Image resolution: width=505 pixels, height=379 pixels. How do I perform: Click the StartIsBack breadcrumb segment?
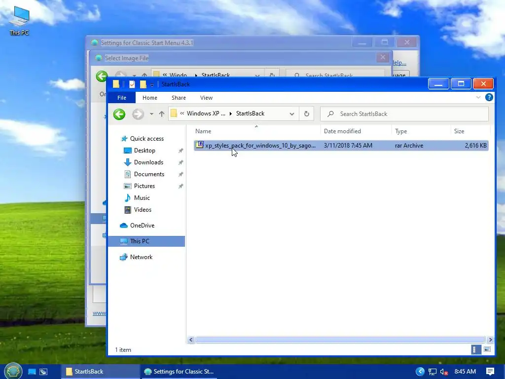(x=250, y=114)
